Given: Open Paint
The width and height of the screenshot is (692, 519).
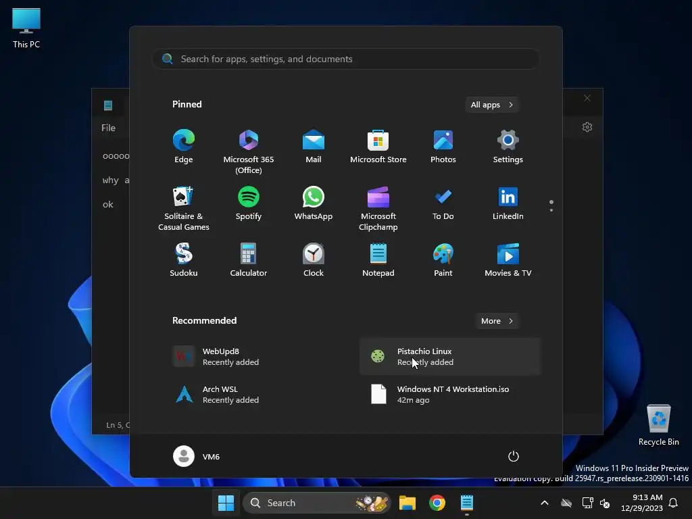Looking at the screenshot, I should point(443,260).
